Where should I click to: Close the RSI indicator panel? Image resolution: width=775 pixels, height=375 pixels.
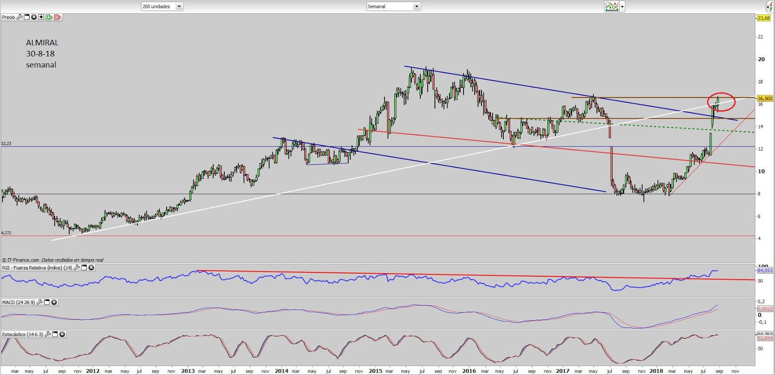(91, 267)
